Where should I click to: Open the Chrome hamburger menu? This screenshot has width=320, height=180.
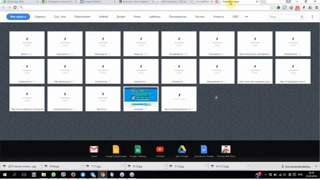[x=316, y=7]
